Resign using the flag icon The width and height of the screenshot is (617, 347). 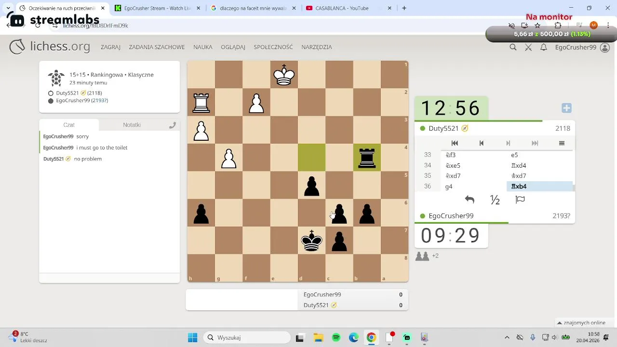click(x=520, y=200)
